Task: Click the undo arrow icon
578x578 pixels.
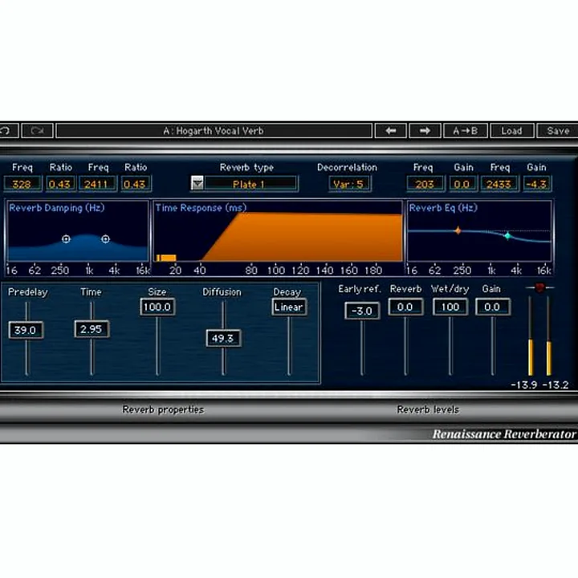Action: pos(5,131)
